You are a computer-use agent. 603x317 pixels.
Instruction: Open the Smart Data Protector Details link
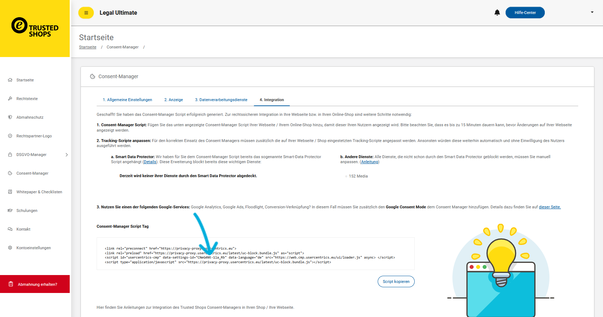pos(150,162)
